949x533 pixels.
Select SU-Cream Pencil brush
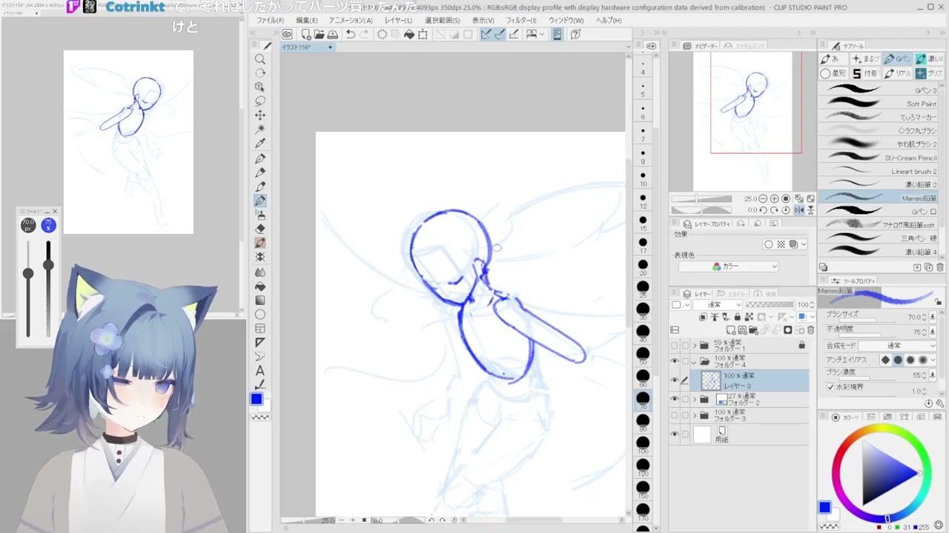(x=879, y=158)
